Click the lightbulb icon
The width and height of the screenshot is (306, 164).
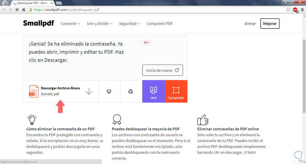tap(32, 120)
